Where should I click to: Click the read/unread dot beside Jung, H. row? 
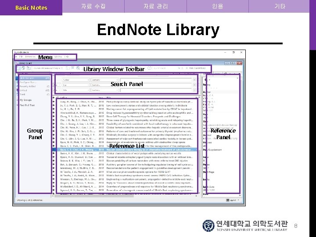(x=54, y=102)
